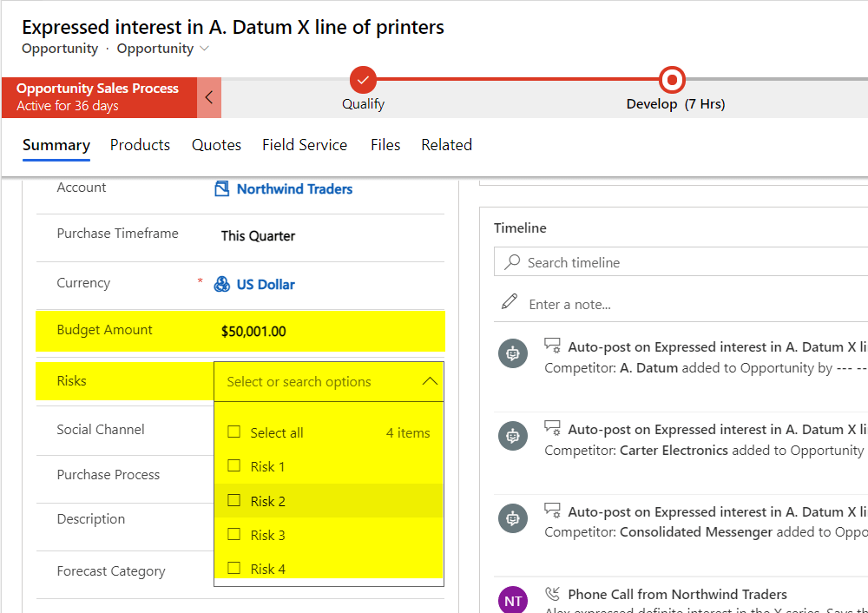Click the NT avatar on the phone call
The width and height of the screenshot is (868, 613).
pyautogui.click(x=513, y=601)
